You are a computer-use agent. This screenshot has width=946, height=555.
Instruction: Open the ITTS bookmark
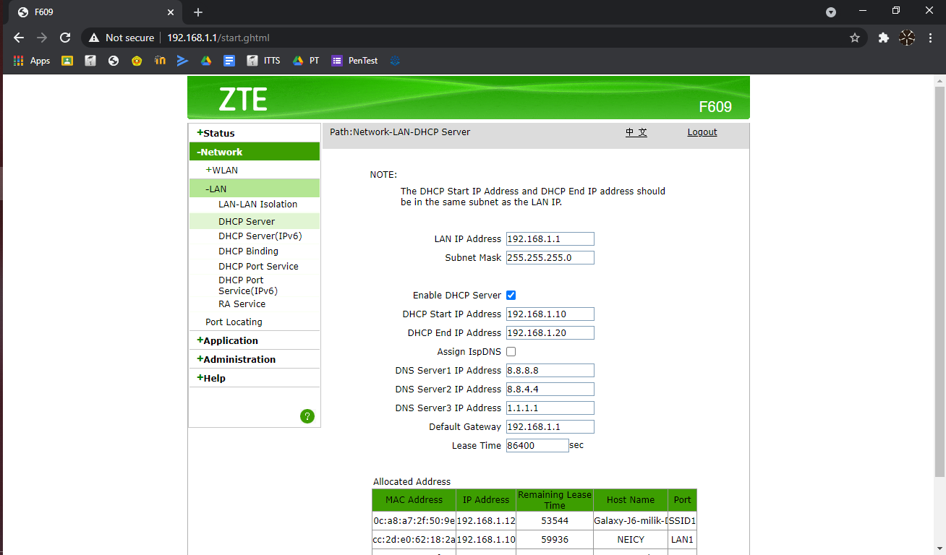click(x=263, y=61)
